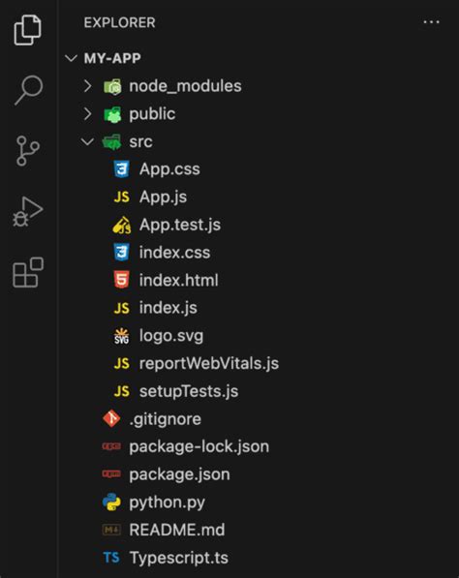Click the npm icon beside package-lock.json
The height and width of the screenshot is (578, 459).
pos(111,446)
